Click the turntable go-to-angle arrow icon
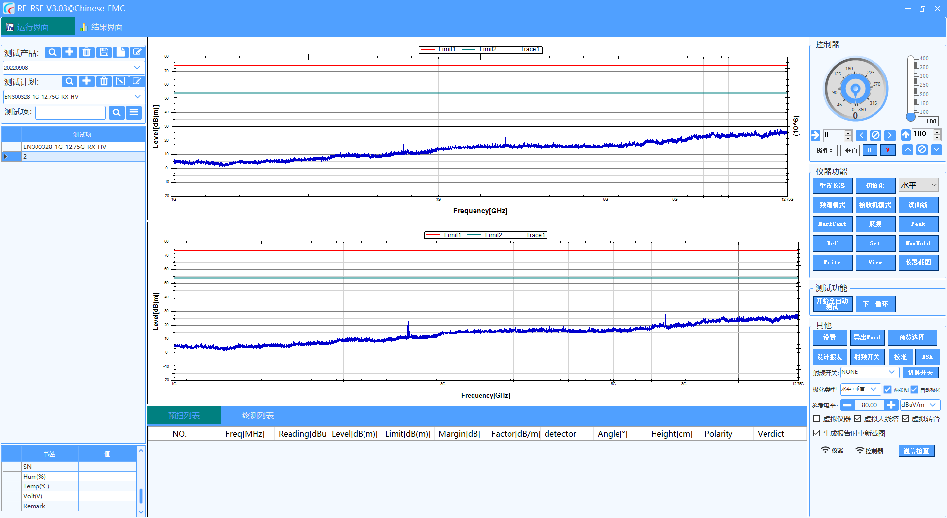 coord(815,135)
